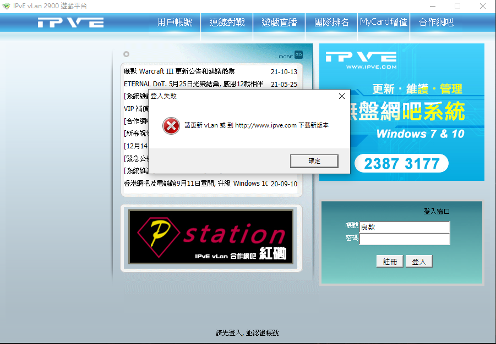Open the 遊戲直播 menu tab

pos(279,23)
